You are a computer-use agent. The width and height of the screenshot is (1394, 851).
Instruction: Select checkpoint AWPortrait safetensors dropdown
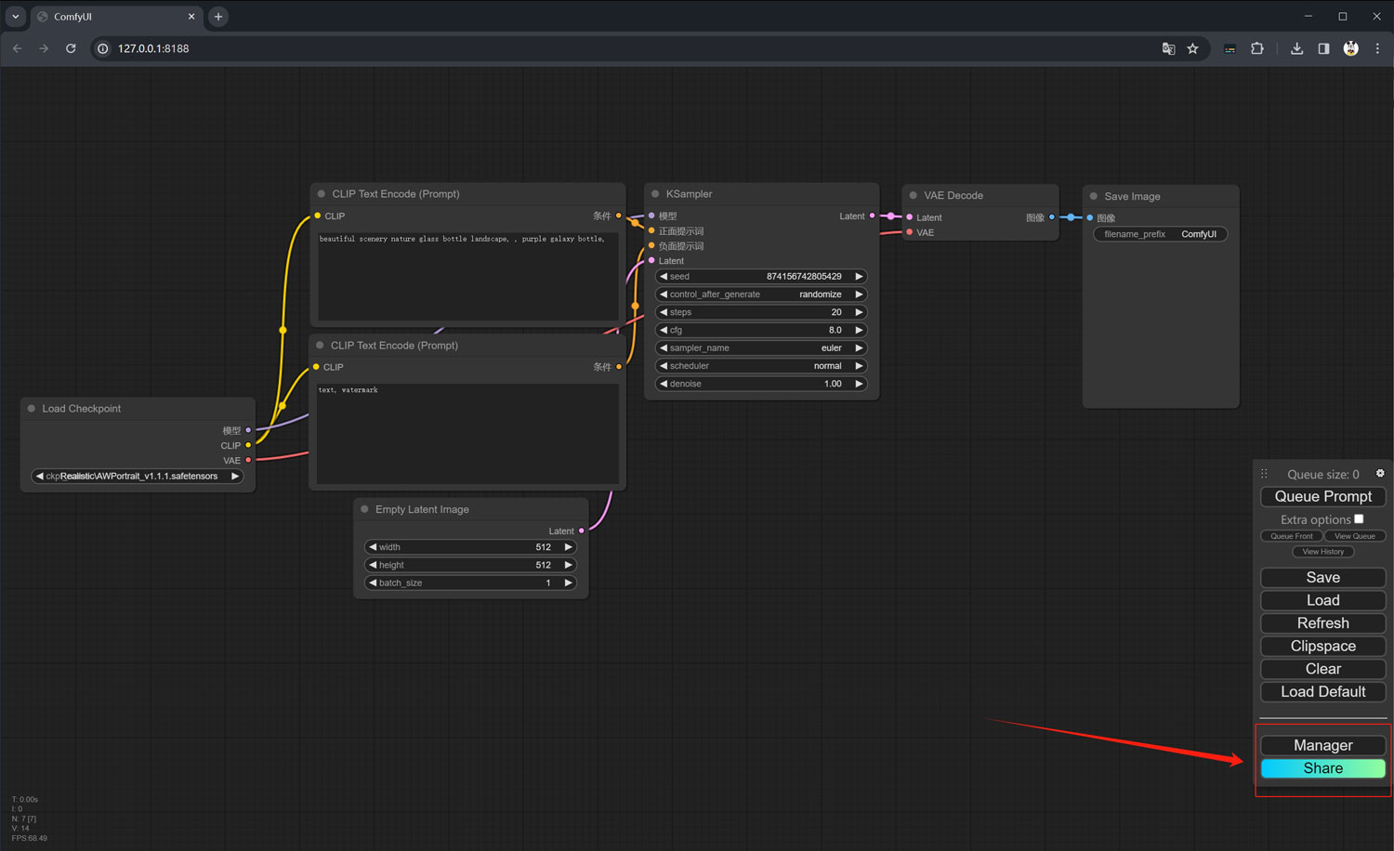138,476
